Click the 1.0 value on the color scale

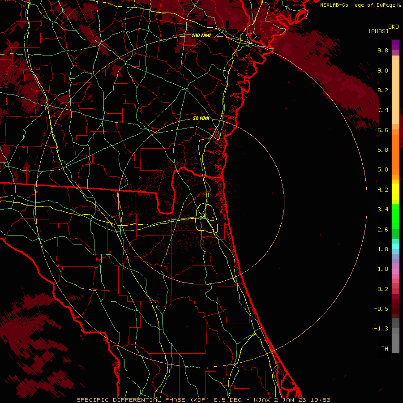point(383,269)
